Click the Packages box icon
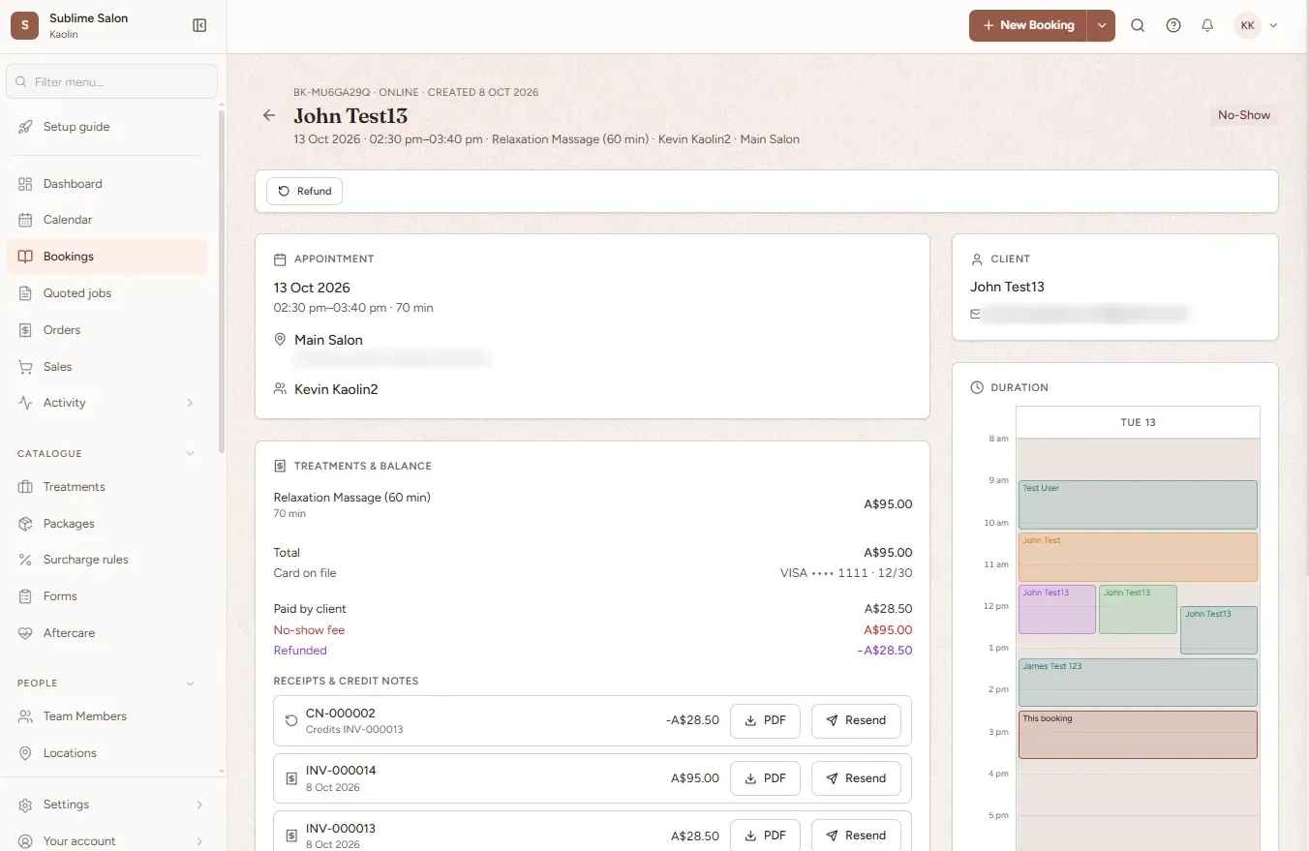This screenshot has width=1309, height=851. 25,524
